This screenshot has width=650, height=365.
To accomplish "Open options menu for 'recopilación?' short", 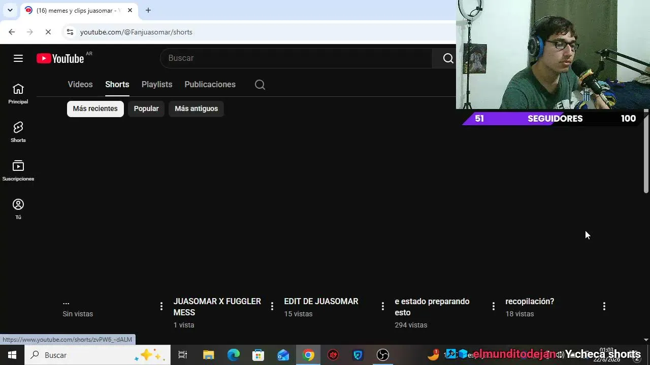I will click(604, 306).
